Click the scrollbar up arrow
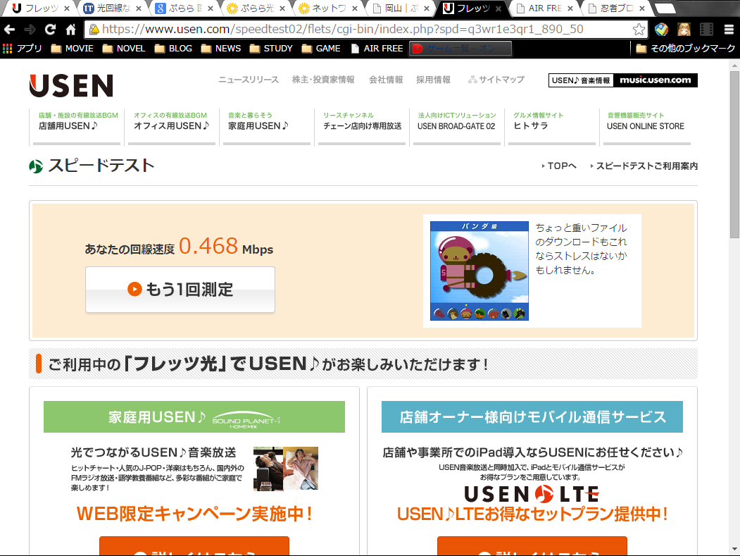Screen dimensions: 740x556 tap(735, 66)
